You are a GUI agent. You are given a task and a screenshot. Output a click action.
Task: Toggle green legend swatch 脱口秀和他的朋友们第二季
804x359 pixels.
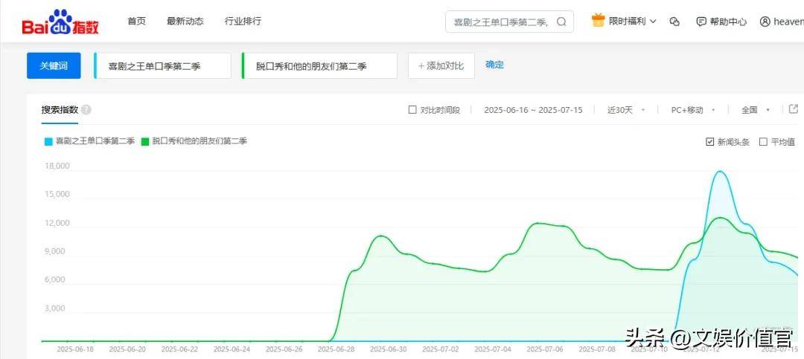[x=145, y=141]
